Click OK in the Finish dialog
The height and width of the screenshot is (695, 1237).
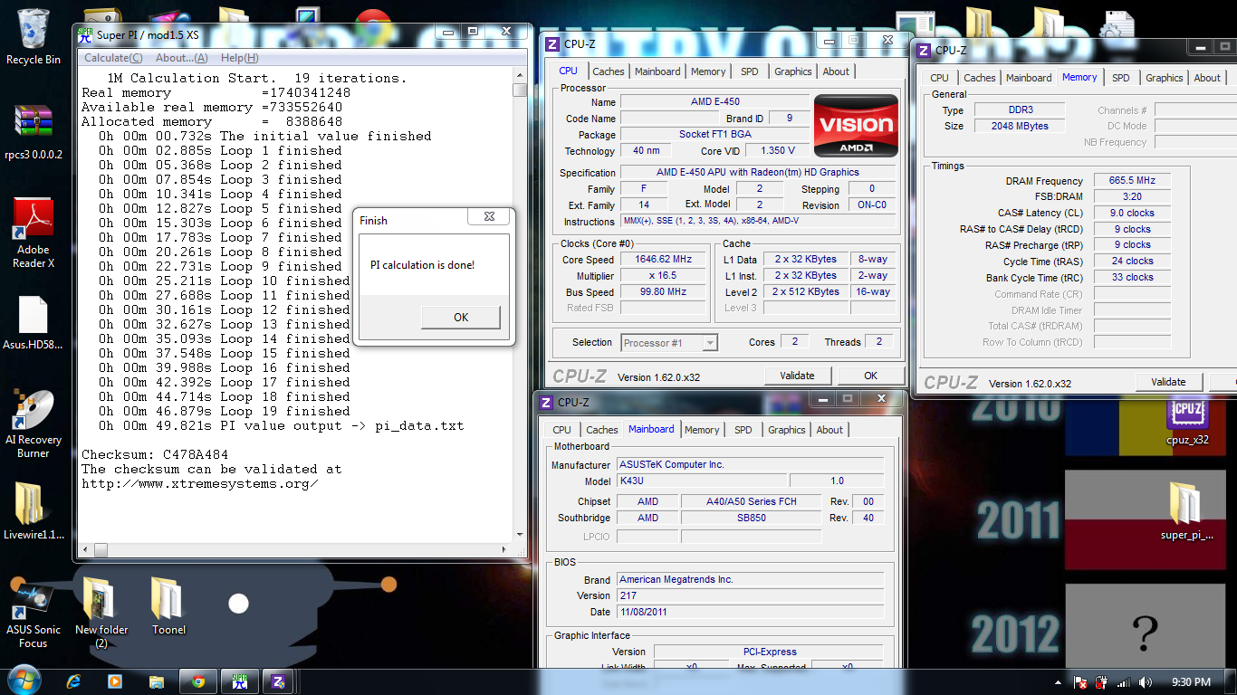click(x=461, y=317)
